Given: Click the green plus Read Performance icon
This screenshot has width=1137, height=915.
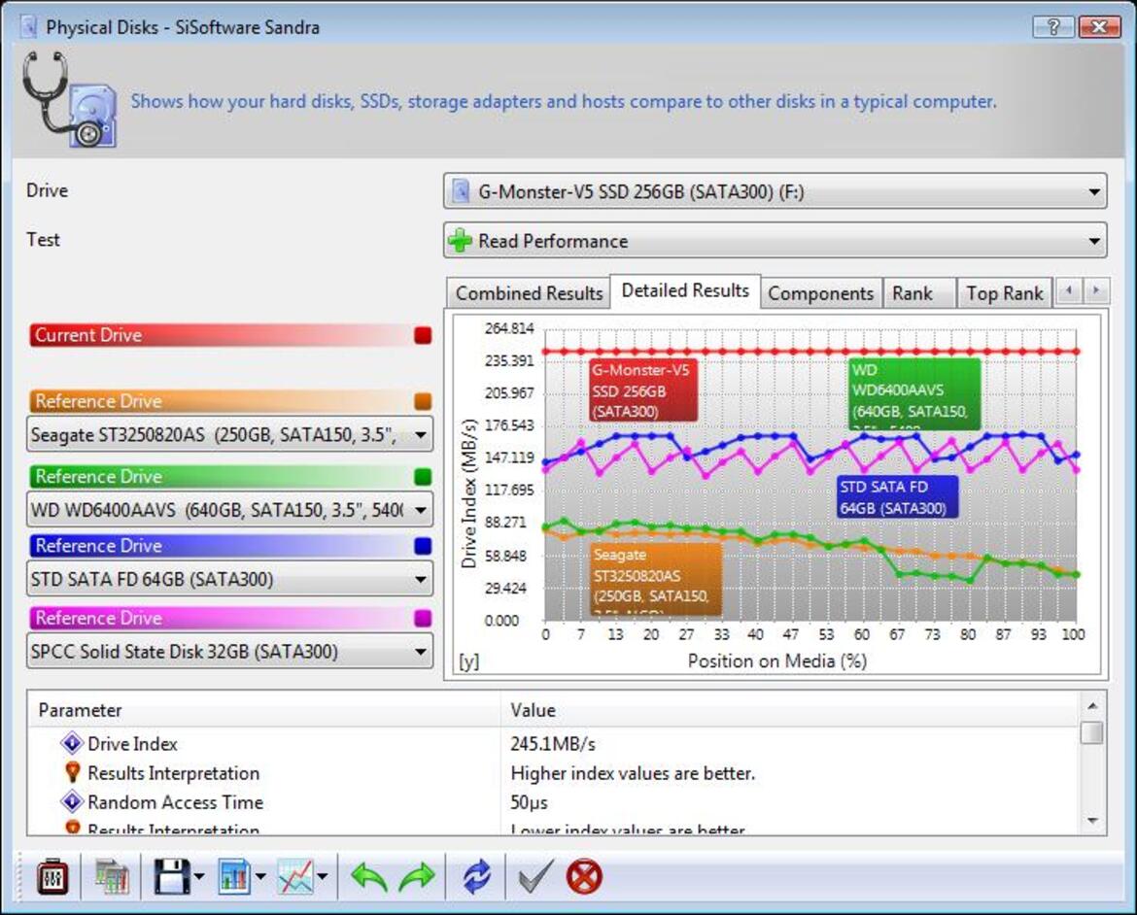Looking at the screenshot, I should point(461,241).
